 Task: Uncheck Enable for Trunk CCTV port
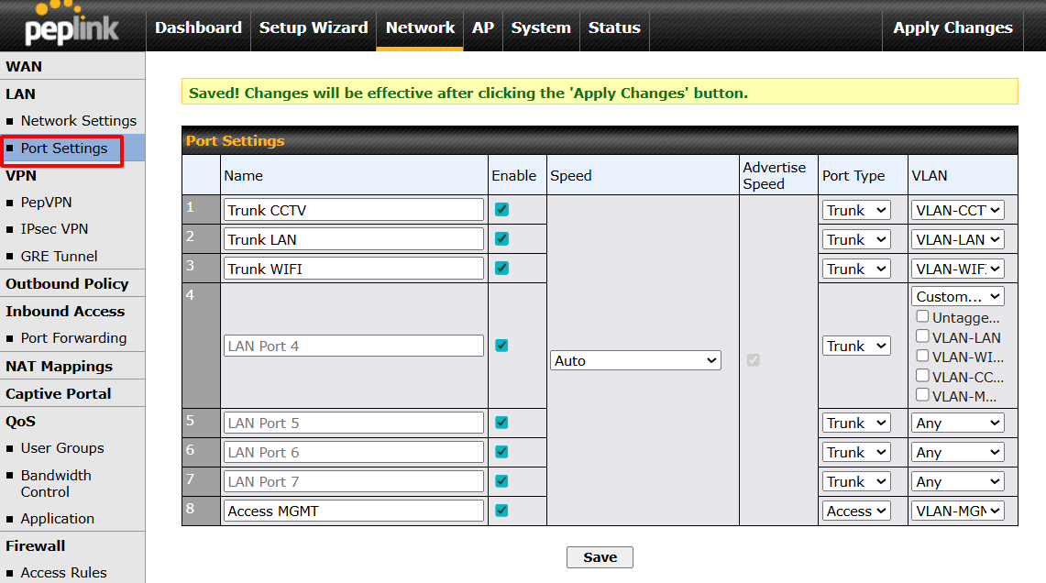point(501,210)
